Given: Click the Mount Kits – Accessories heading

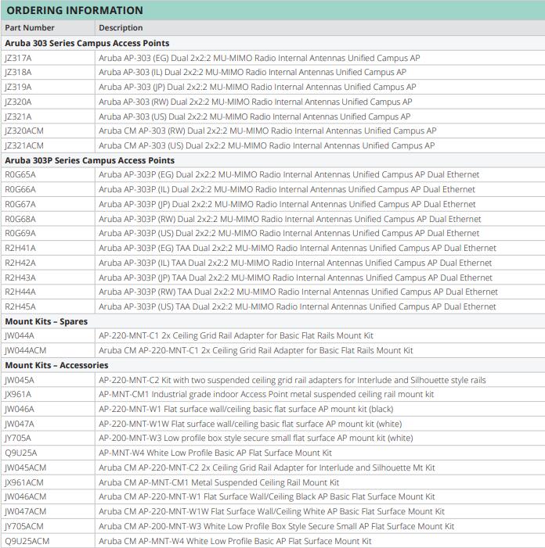Looking at the screenshot, I should 56,365.
